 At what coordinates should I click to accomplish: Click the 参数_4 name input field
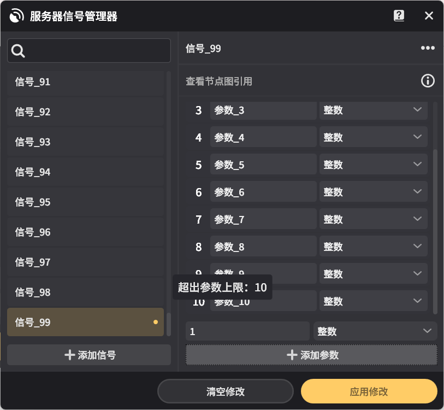point(263,137)
